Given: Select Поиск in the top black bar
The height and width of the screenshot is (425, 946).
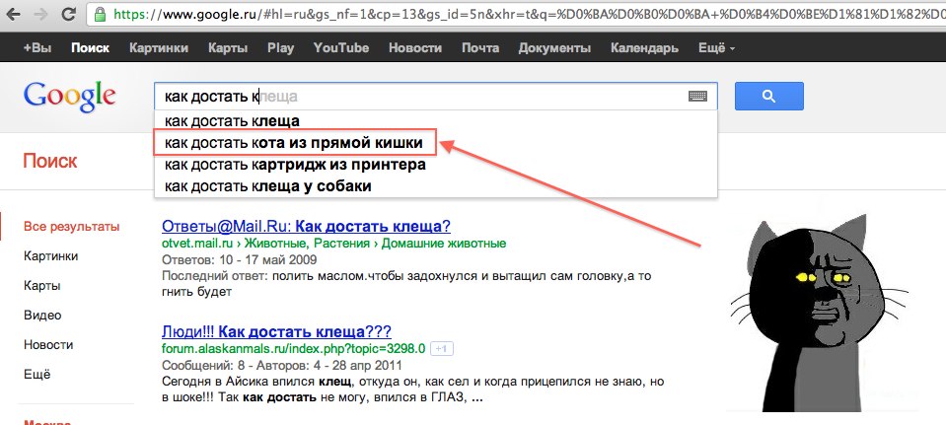Looking at the screenshot, I should pyautogui.click(x=90, y=48).
